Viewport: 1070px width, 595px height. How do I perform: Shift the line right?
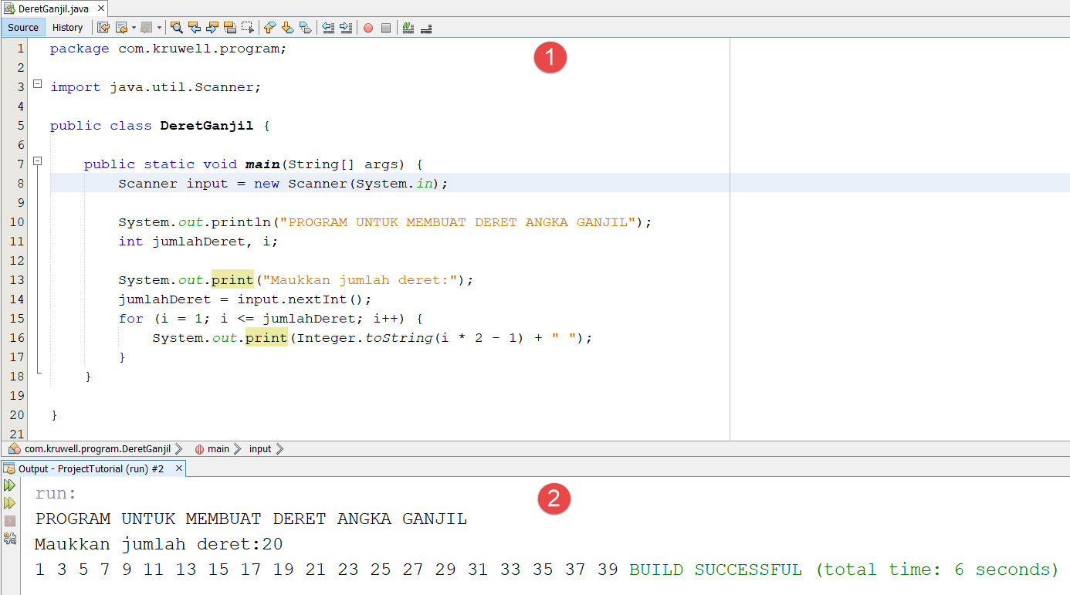coord(346,28)
